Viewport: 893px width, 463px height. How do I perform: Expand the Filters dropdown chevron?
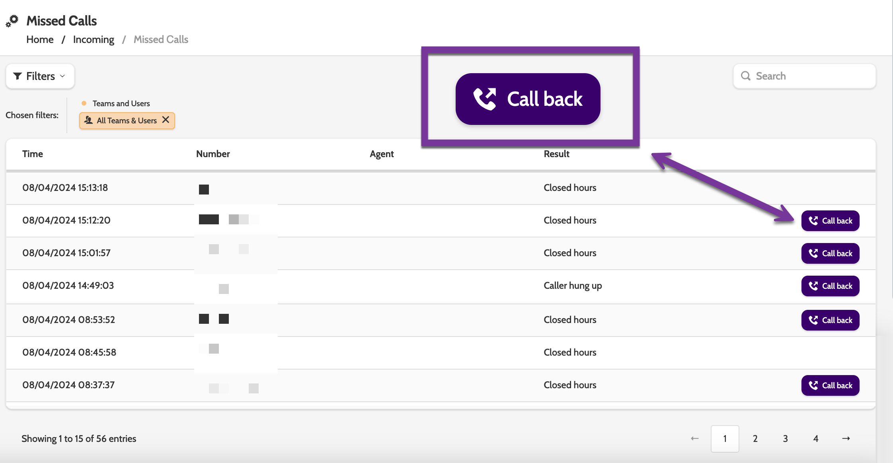[x=62, y=76]
